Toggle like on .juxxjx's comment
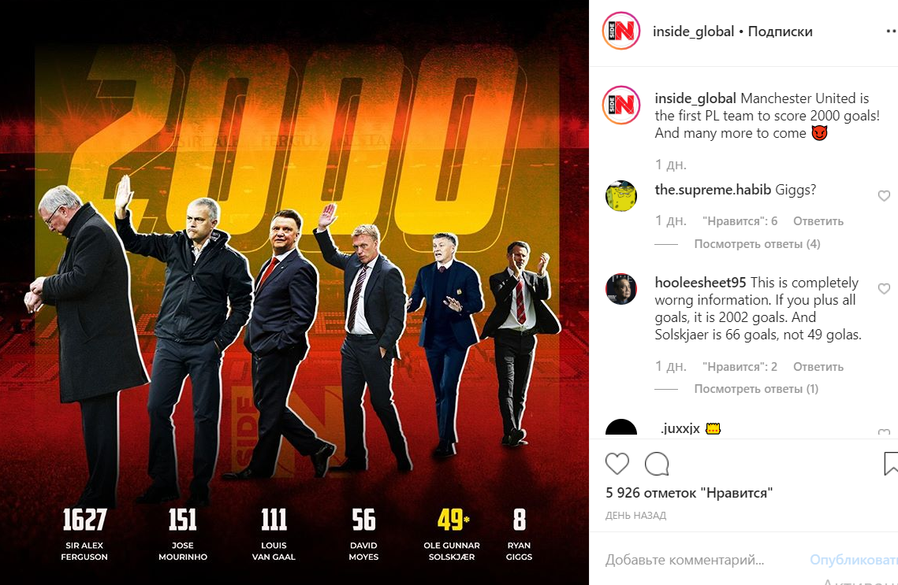898x585 pixels. tap(884, 431)
